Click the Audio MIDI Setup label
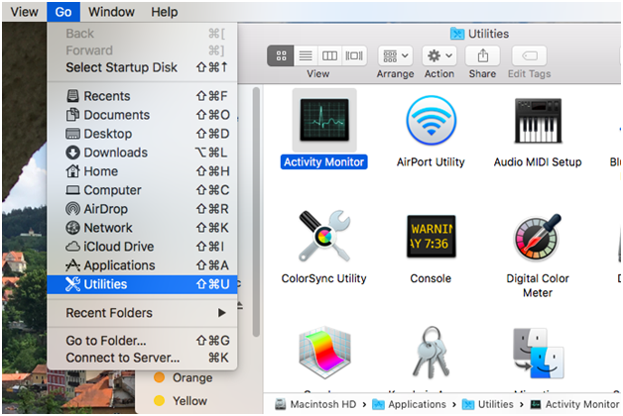This screenshot has width=623, height=416. click(538, 162)
